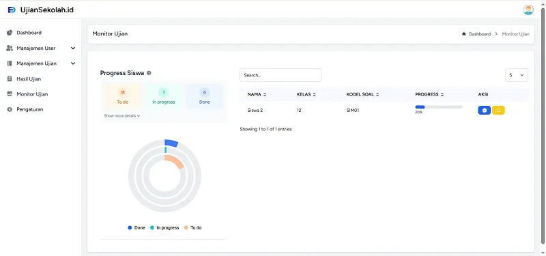Click the Monitor Ujian breadcrumb text
This screenshot has width=546, height=256.
pos(515,33)
